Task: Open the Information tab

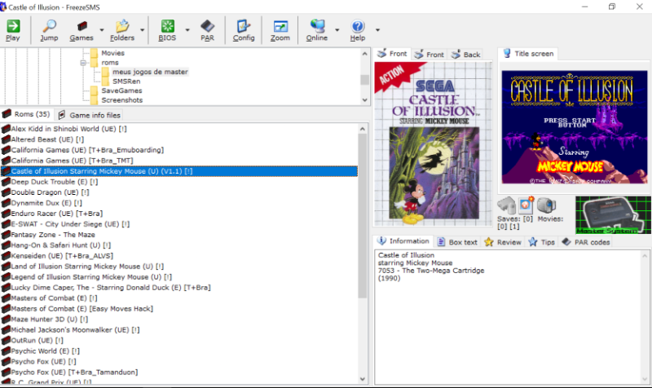Action: (x=403, y=240)
